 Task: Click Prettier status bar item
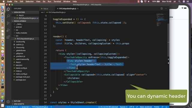pyautogui.click(x=157, y=107)
